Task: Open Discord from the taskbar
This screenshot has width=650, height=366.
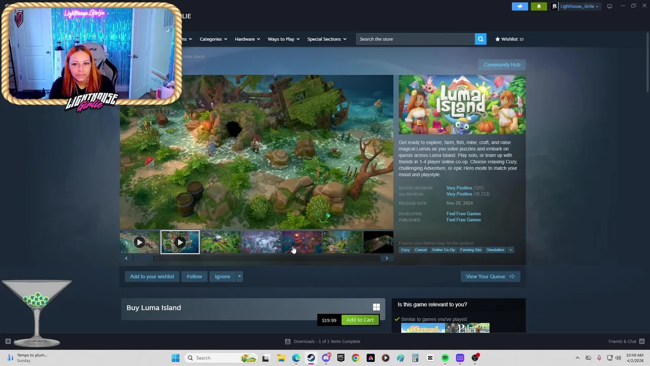Action: [326, 358]
